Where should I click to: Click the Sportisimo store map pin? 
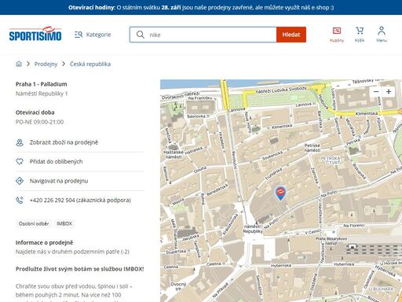pyautogui.click(x=280, y=193)
